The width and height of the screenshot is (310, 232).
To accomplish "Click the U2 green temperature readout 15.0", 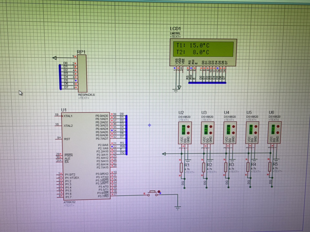I will (183, 130).
